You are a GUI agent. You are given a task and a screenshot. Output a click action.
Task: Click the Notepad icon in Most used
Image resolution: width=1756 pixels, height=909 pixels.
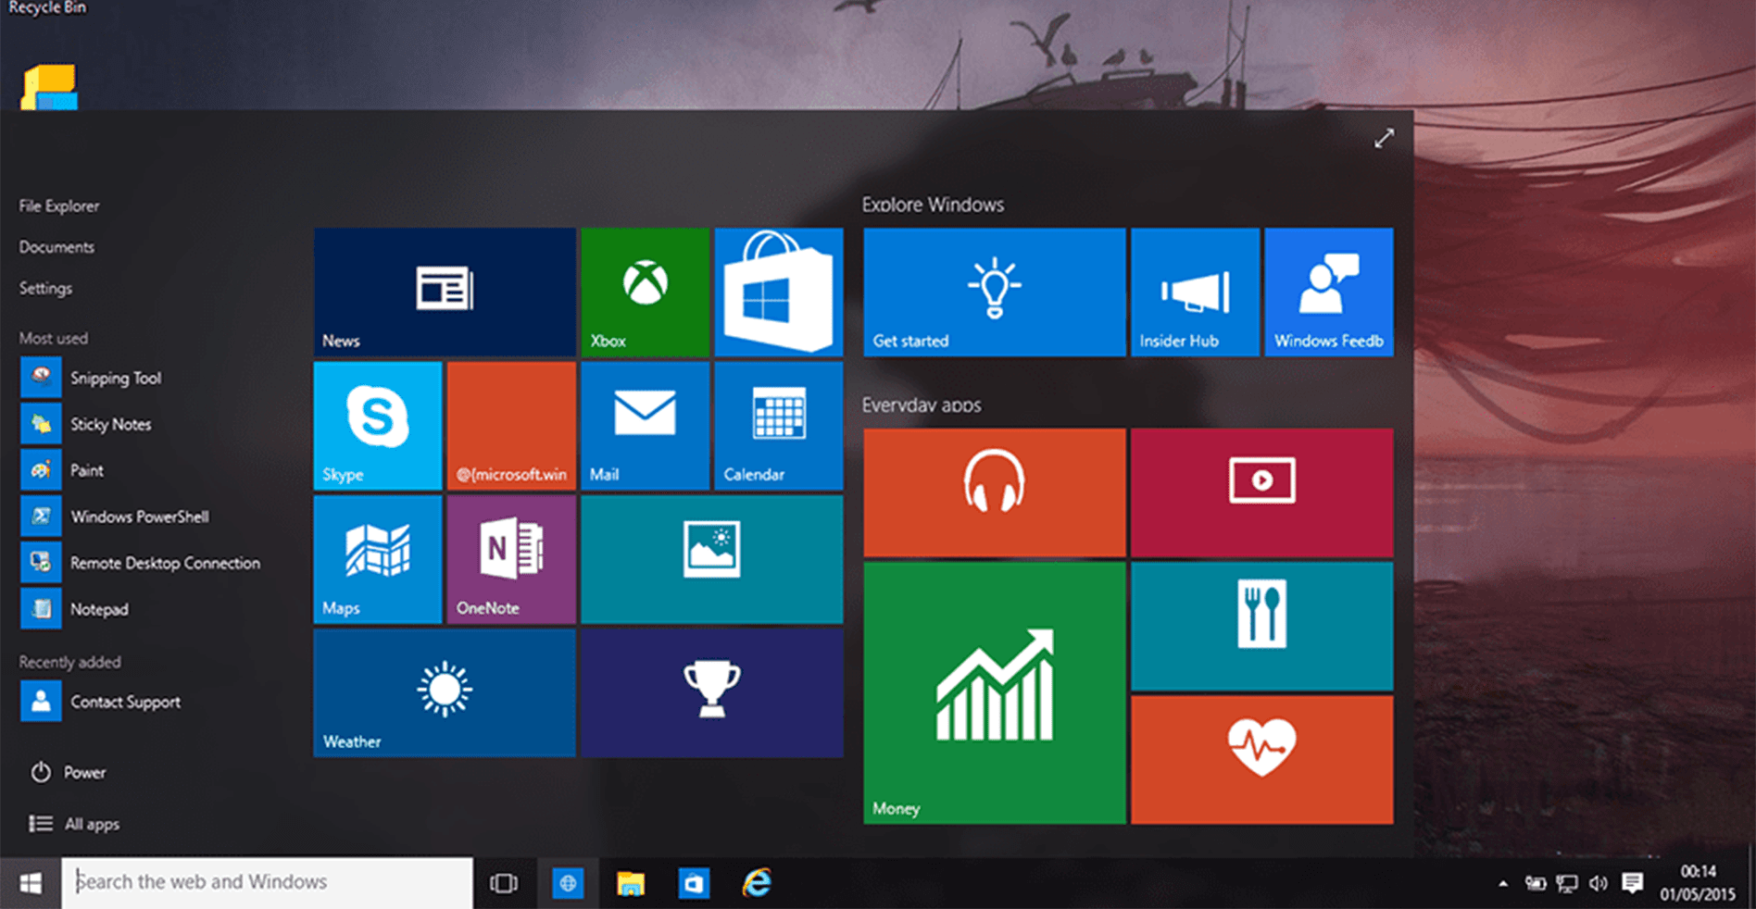(x=41, y=609)
